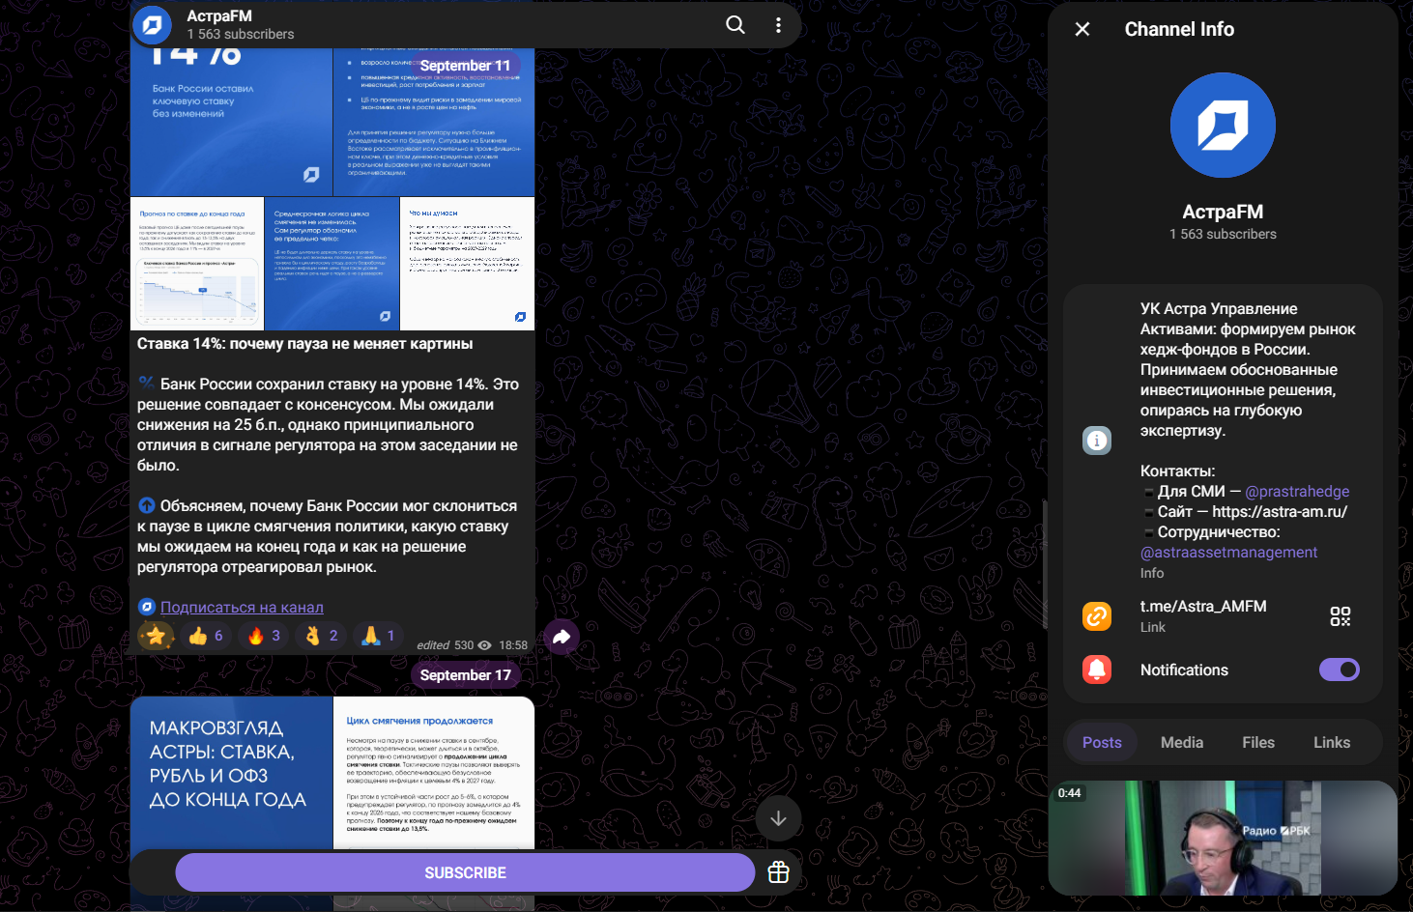1413x912 pixels.
Task: Click the 18:58 post timestamp
Action: pos(513,645)
